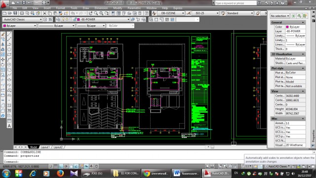Click the command line input field
The width and height of the screenshot is (316, 178).
(123, 162)
